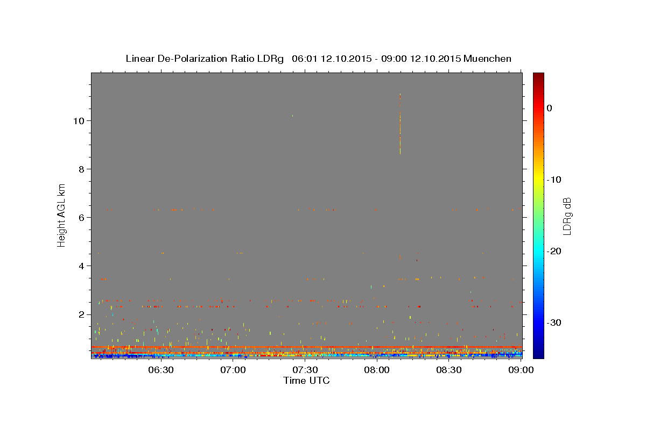Click the plot title 'Linear De-Polarization Ratio LDRg'
The image size is (646, 430).
205,59
